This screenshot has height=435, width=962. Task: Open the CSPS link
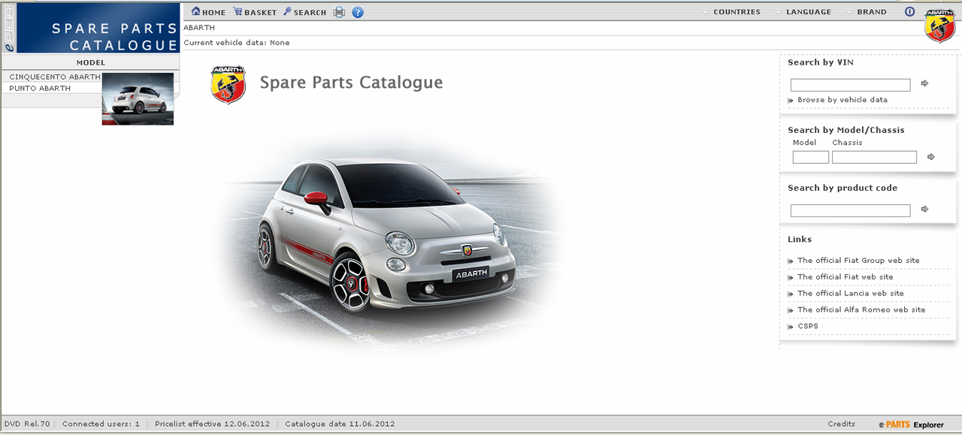[808, 326]
